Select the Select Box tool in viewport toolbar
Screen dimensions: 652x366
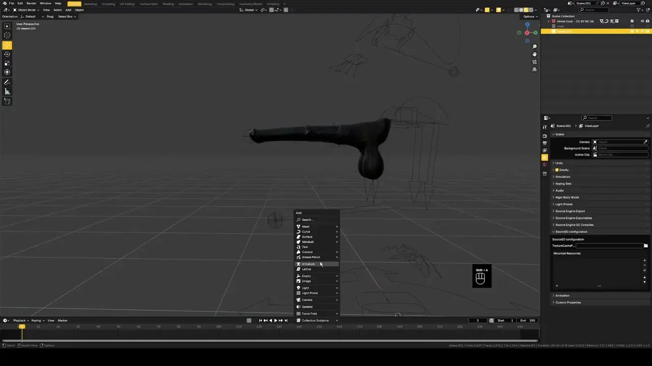click(7, 26)
